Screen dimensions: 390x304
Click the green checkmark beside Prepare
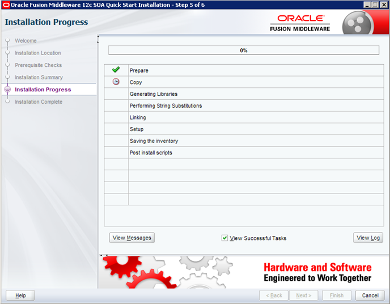click(116, 70)
